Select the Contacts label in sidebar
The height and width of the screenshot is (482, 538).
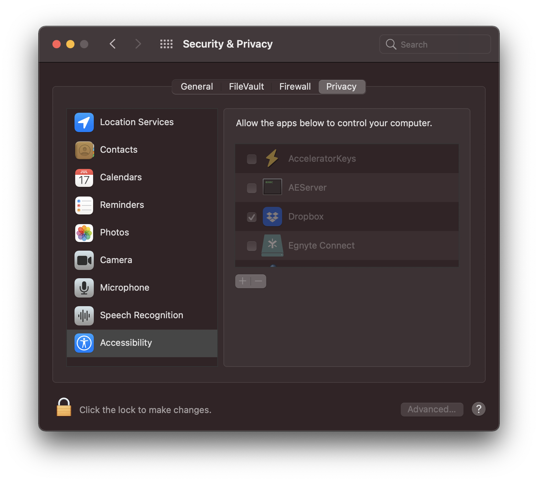pyautogui.click(x=119, y=150)
